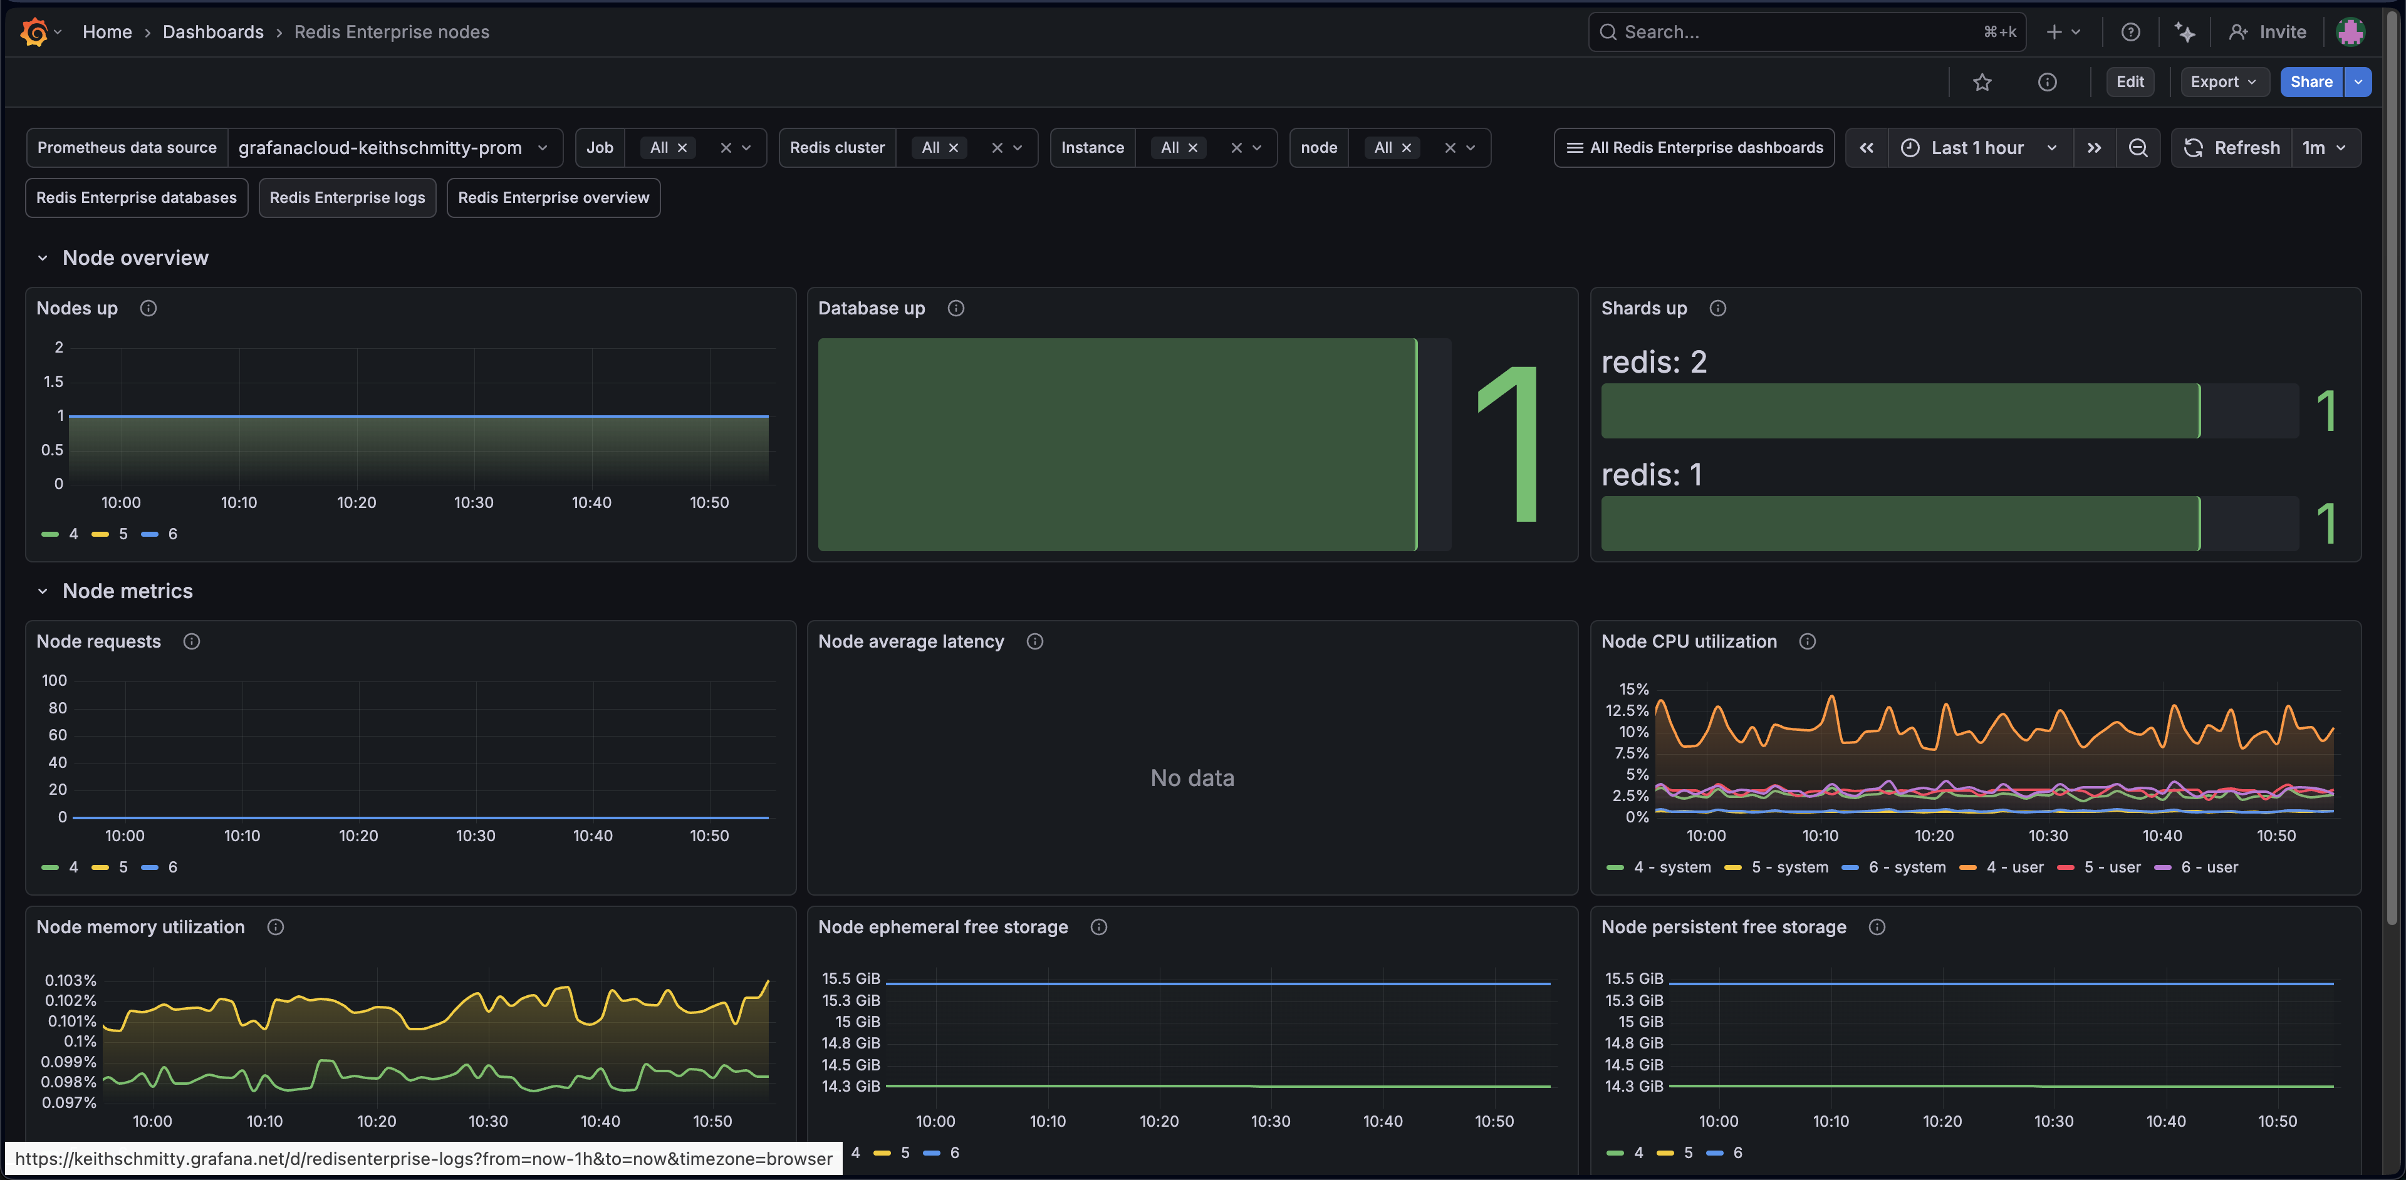Viewport: 2406px width, 1180px height.
Task: Open the node variable dropdown
Action: 1470,148
